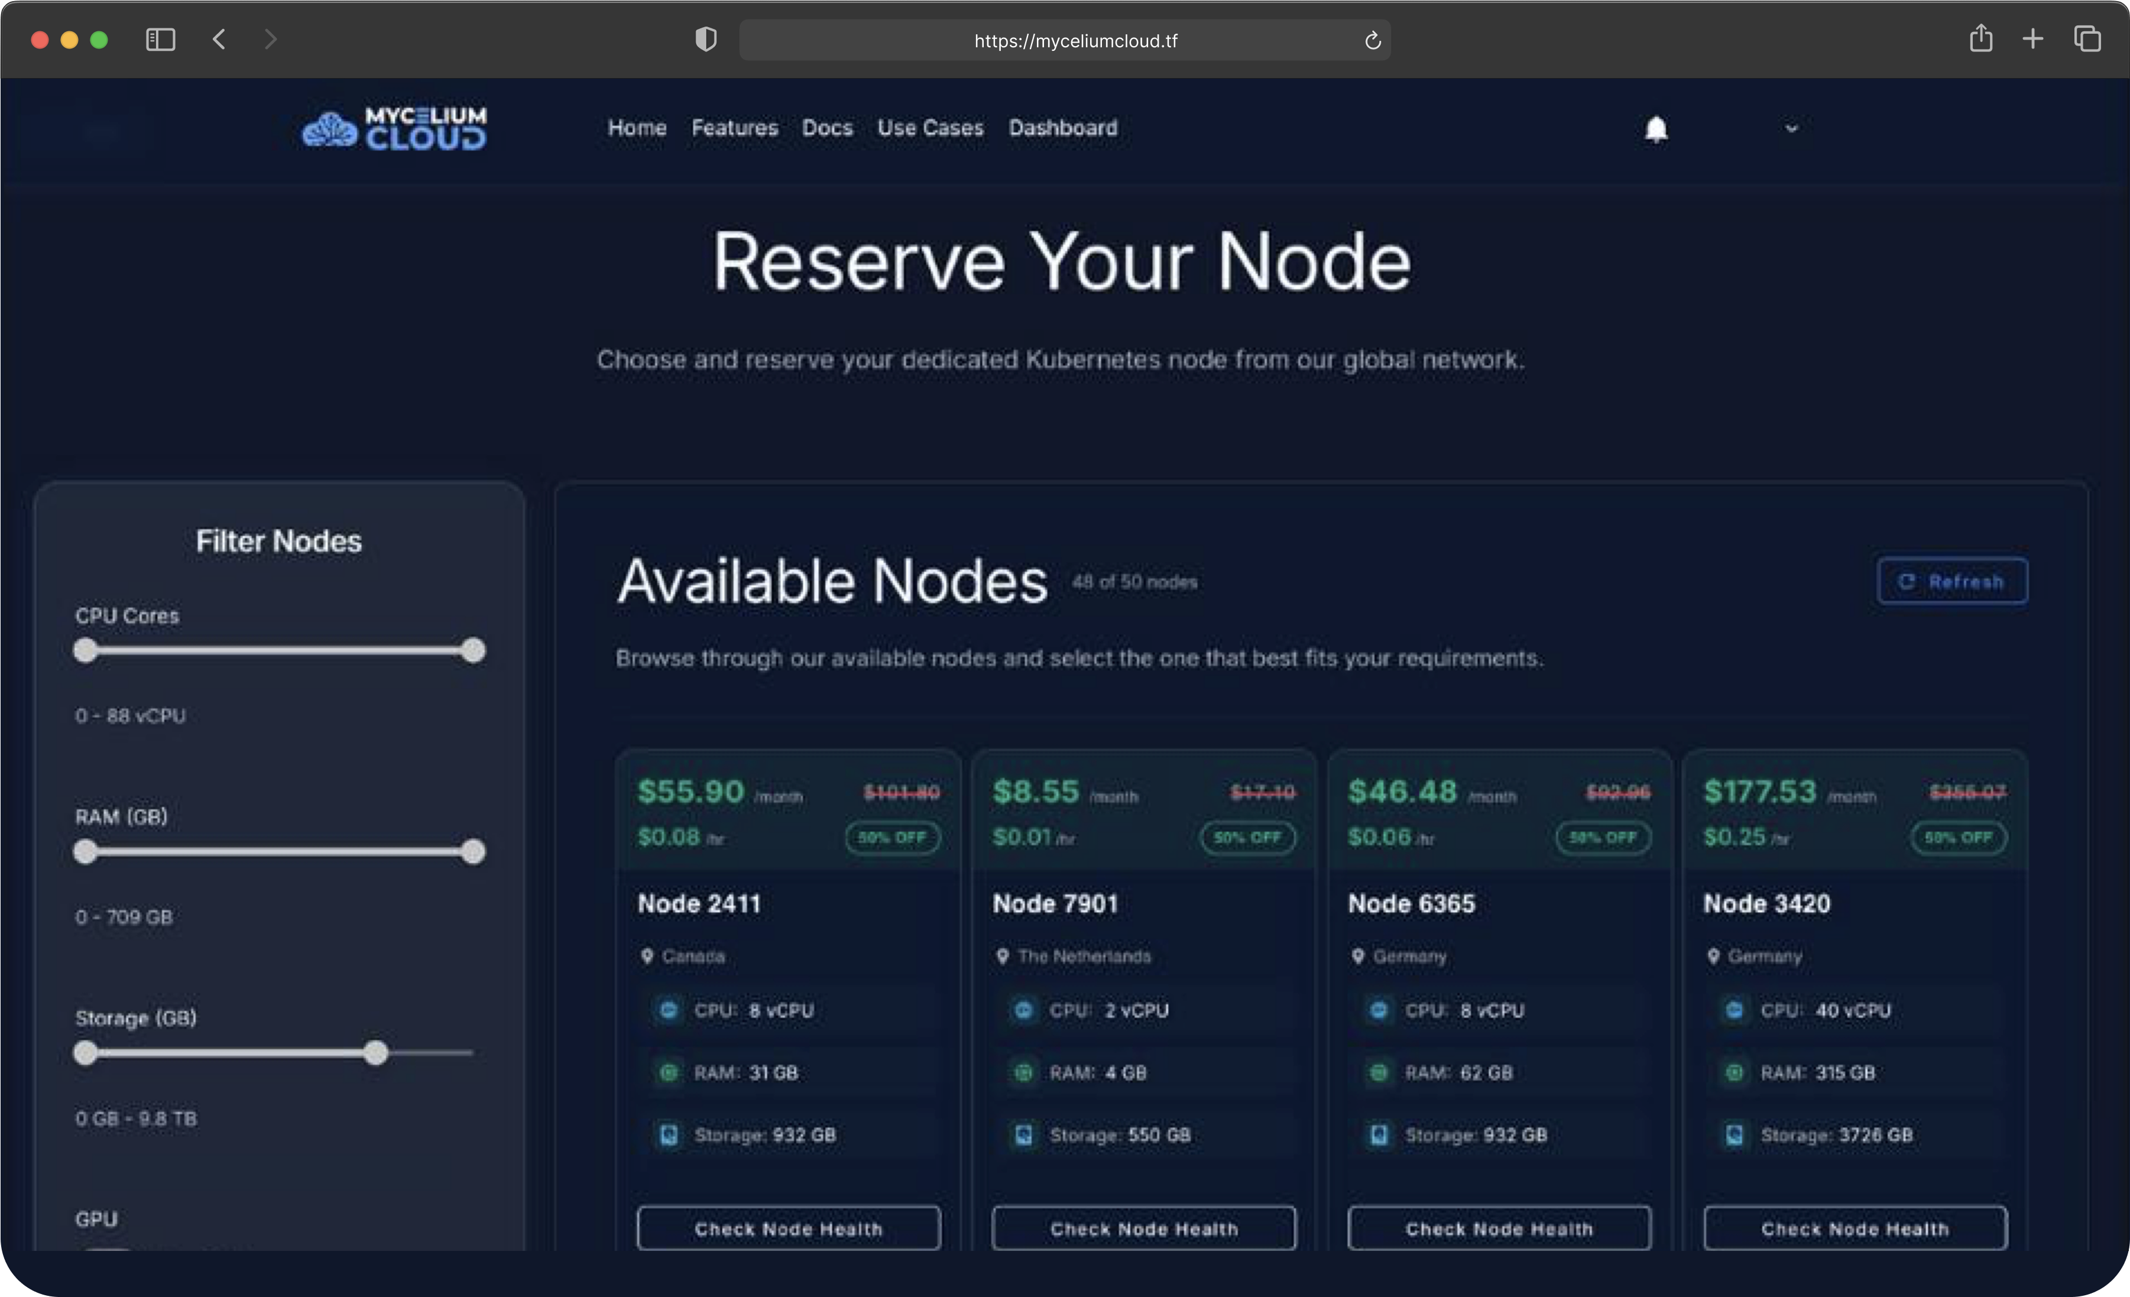Check Node Health for Node 7901
Viewport: 2130px width, 1297px height.
coord(1143,1228)
